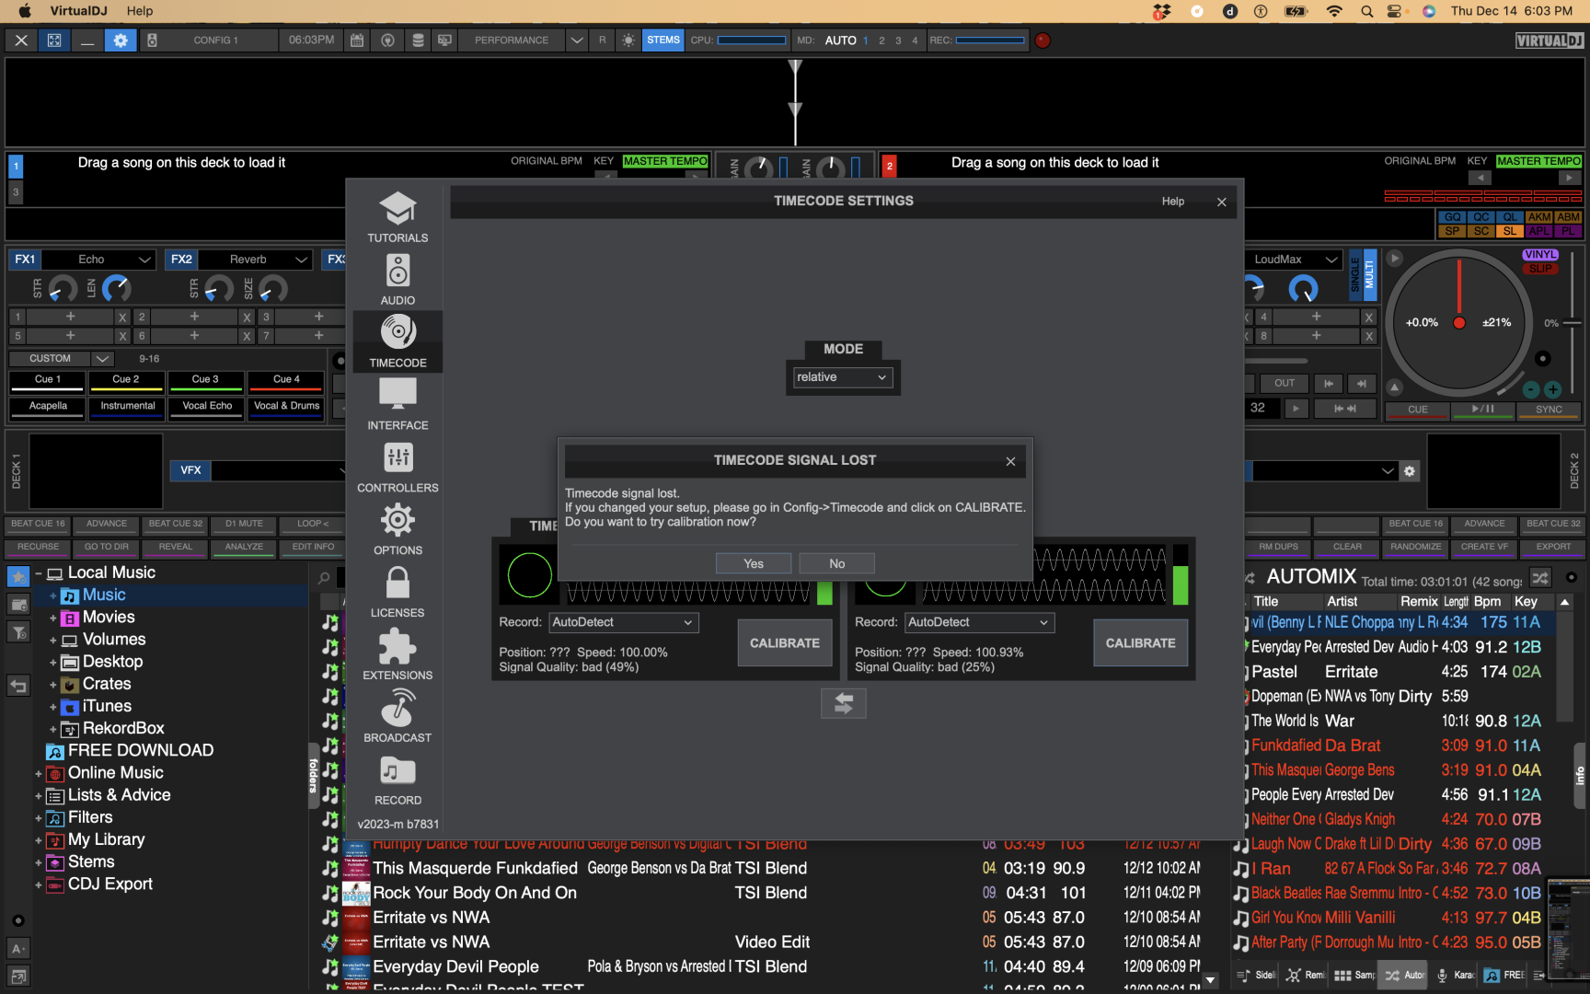Open the Sampler grid icon in sideview
Image resolution: width=1590 pixels, height=994 pixels.
1342,975
